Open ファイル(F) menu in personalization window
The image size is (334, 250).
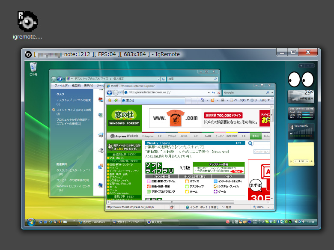[x=61, y=86]
